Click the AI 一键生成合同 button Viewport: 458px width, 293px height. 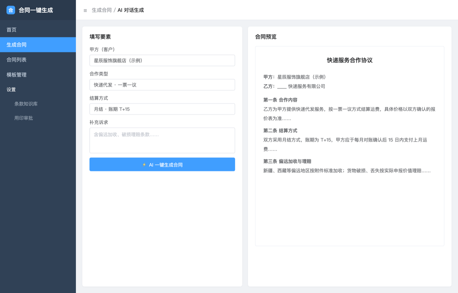(162, 165)
